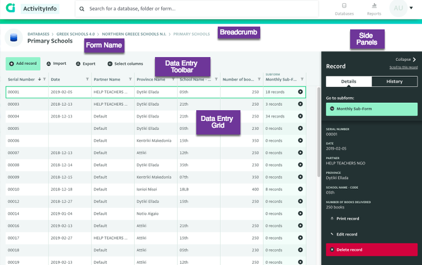Screen dimensions: 422x265
Task: Open filter on Serial Number column
Action: click(x=45, y=79)
